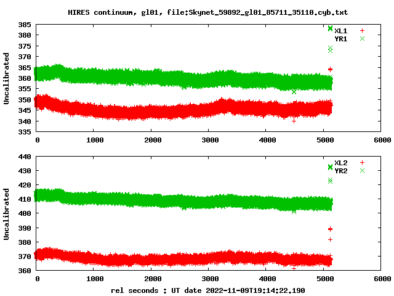This screenshot has width=394, height=296.
Task: Click the 385 y-axis tick label
Action: pos(25,25)
